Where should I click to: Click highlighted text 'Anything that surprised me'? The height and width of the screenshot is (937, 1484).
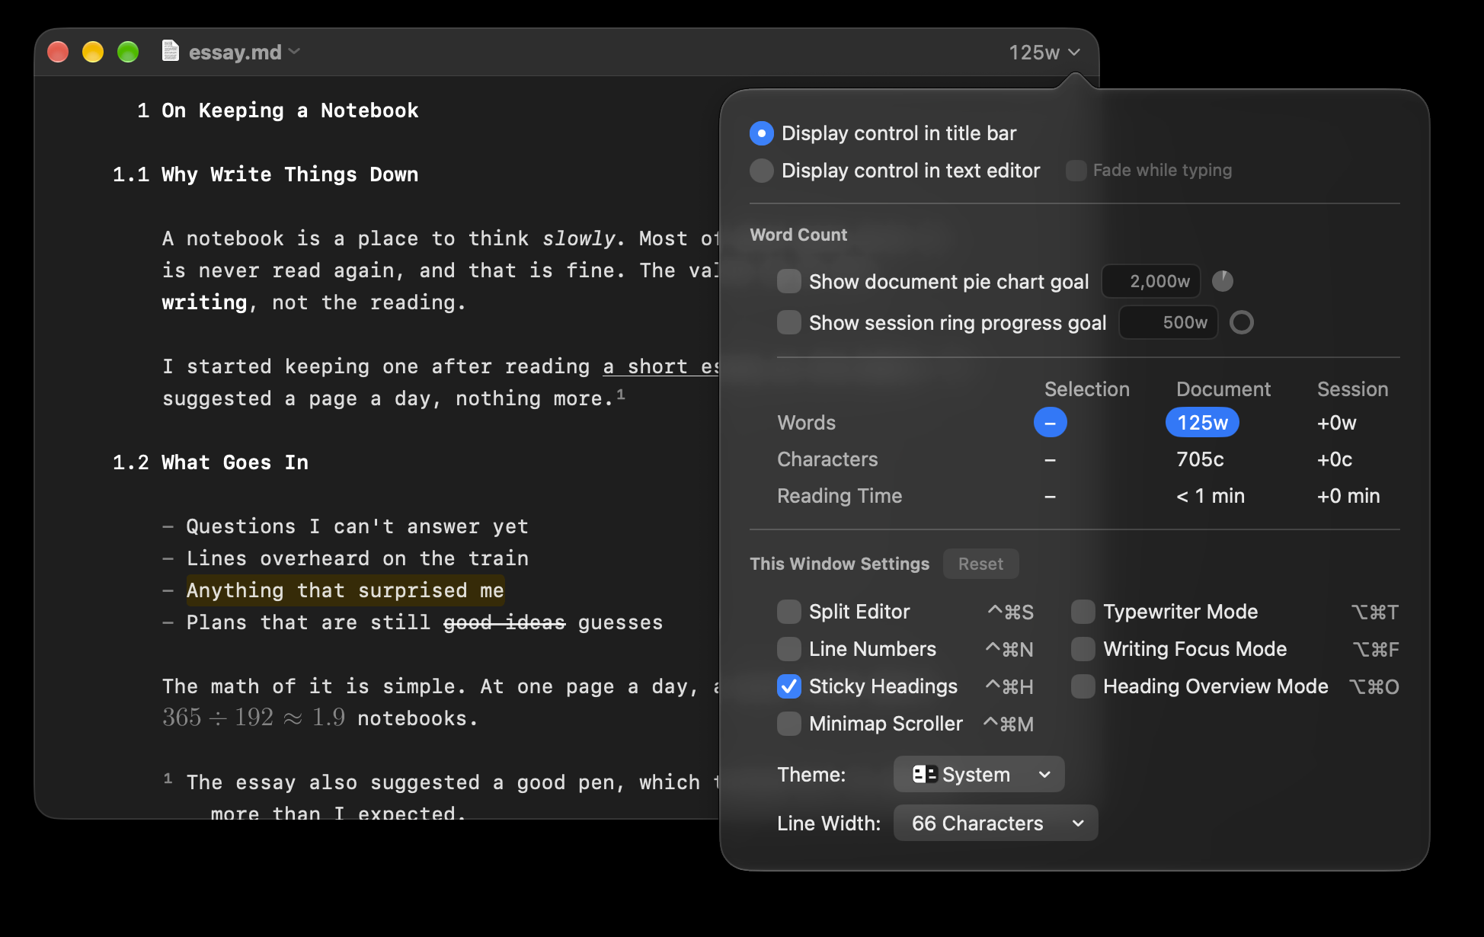(345, 590)
